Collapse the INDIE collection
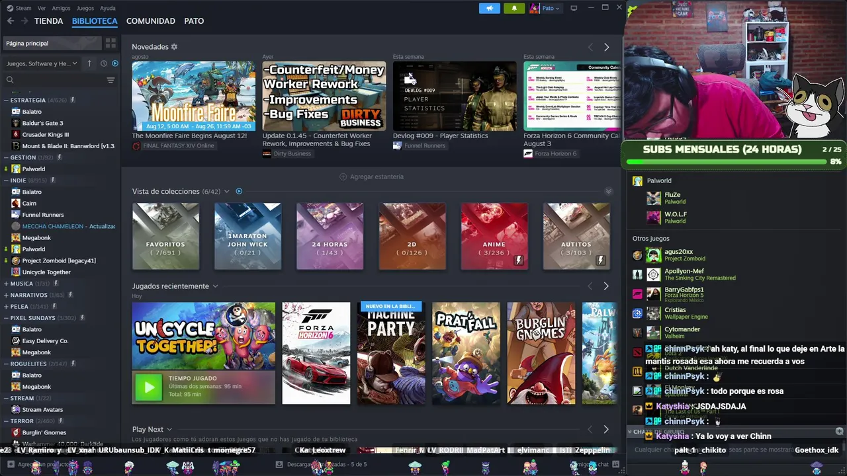The height and width of the screenshot is (476, 847). point(6,180)
